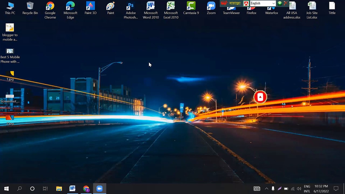Open File Explorer from the taskbar
This screenshot has height=194, width=345.
(59, 189)
